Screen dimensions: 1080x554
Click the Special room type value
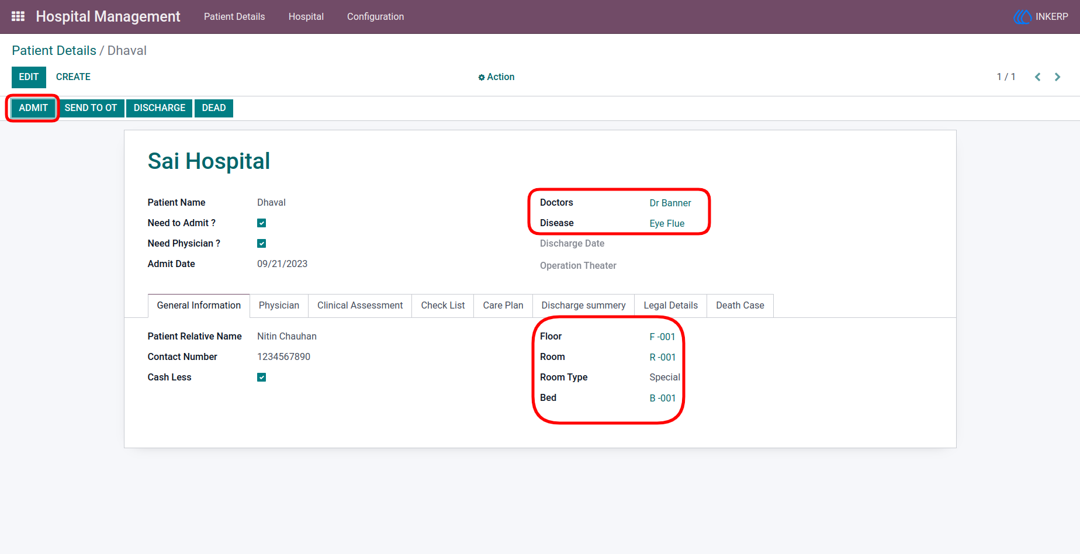[x=664, y=378]
